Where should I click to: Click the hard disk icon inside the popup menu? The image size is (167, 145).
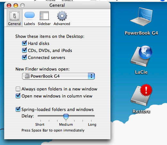tap(27, 76)
